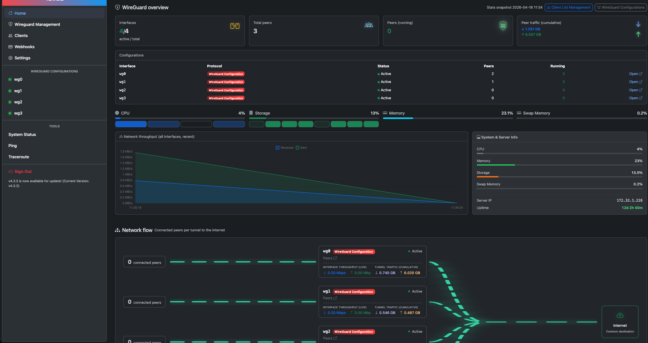Toggle the Sent legend checkbox
648x343 pixels.
pyautogui.click(x=298, y=147)
